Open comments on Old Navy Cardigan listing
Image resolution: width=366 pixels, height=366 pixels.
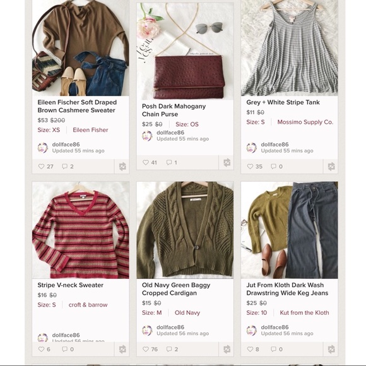tap(172, 349)
